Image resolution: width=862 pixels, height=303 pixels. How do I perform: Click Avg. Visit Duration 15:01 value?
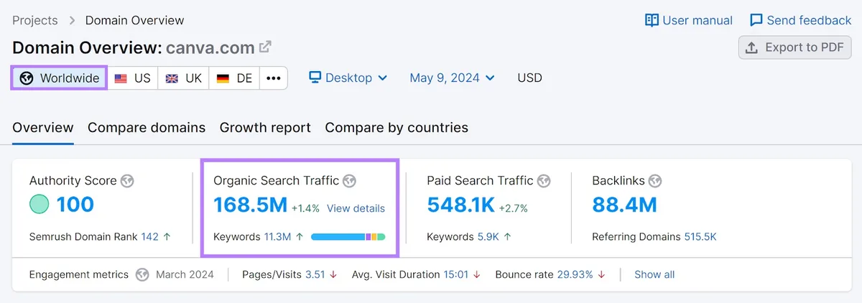[x=456, y=274]
